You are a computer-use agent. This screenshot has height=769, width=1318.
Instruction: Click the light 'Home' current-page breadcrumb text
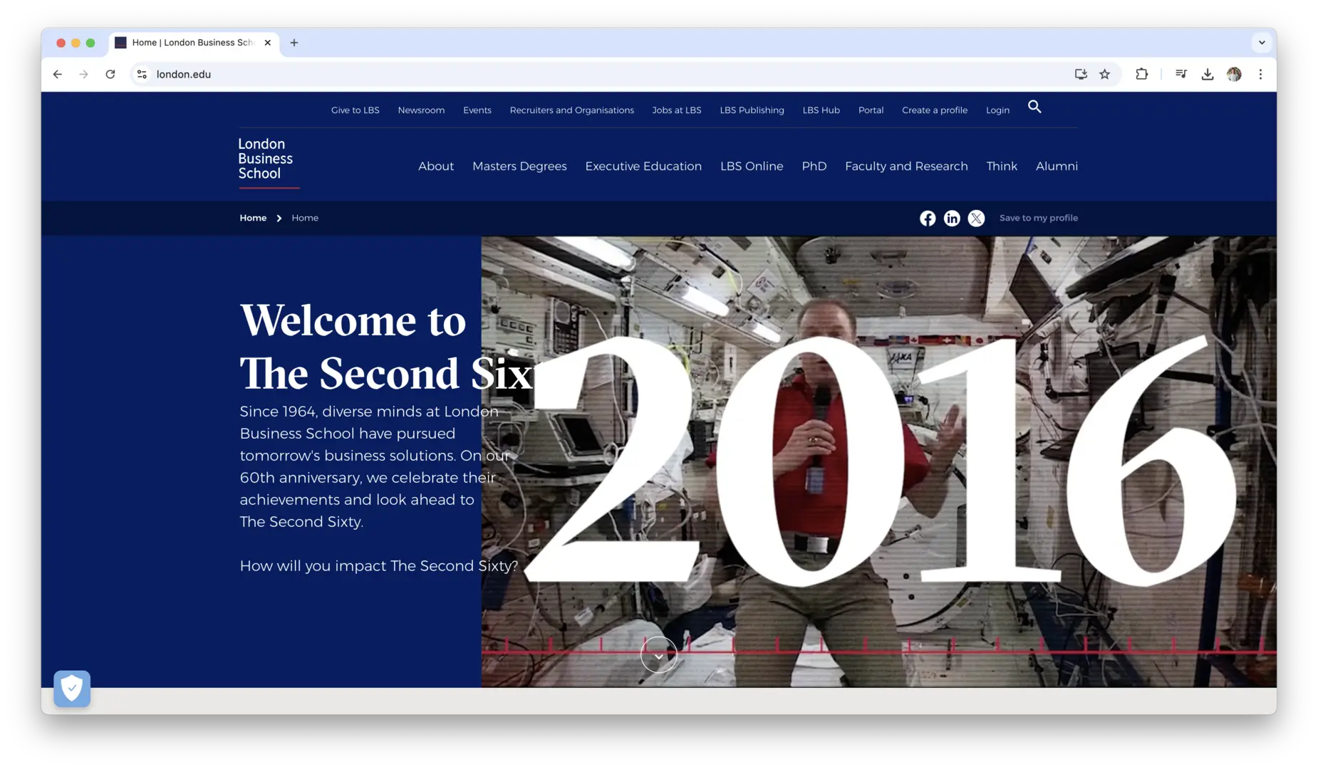pyautogui.click(x=305, y=218)
